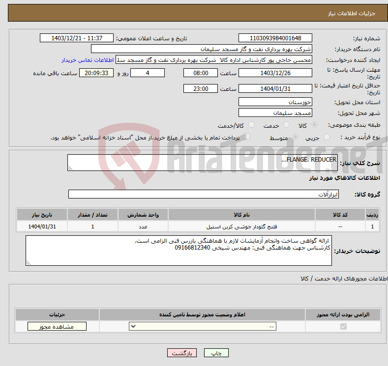The image size is (388, 366).
Task: Open the license status dropdown
Action: point(203,327)
